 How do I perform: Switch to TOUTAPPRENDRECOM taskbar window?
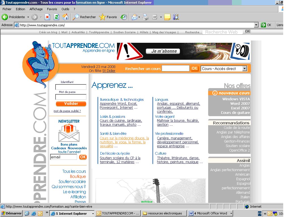coord(118,213)
